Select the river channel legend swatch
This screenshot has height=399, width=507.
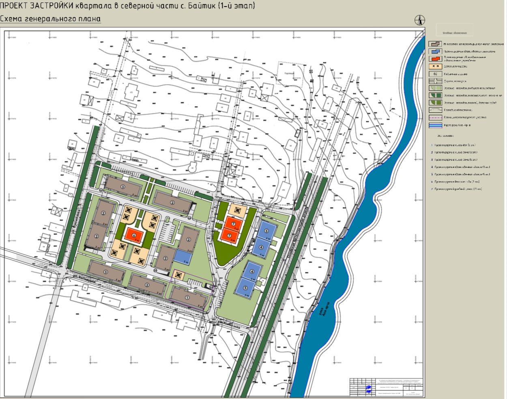[x=435, y=125]
